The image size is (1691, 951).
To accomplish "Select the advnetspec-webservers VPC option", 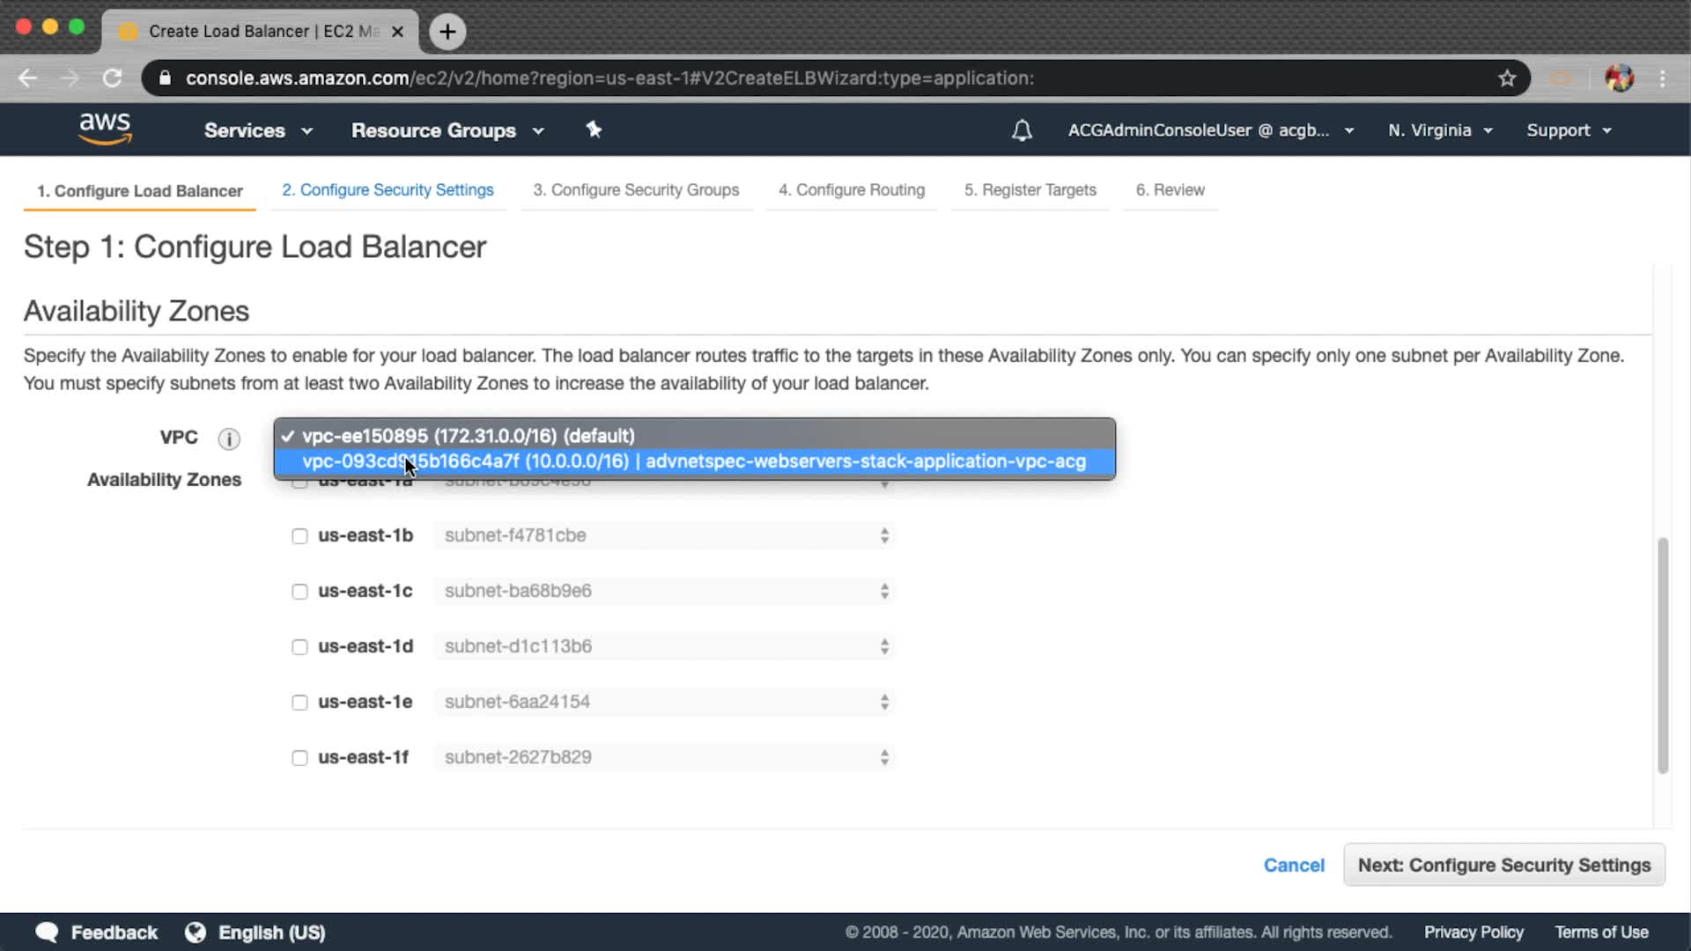I will 694,461.
